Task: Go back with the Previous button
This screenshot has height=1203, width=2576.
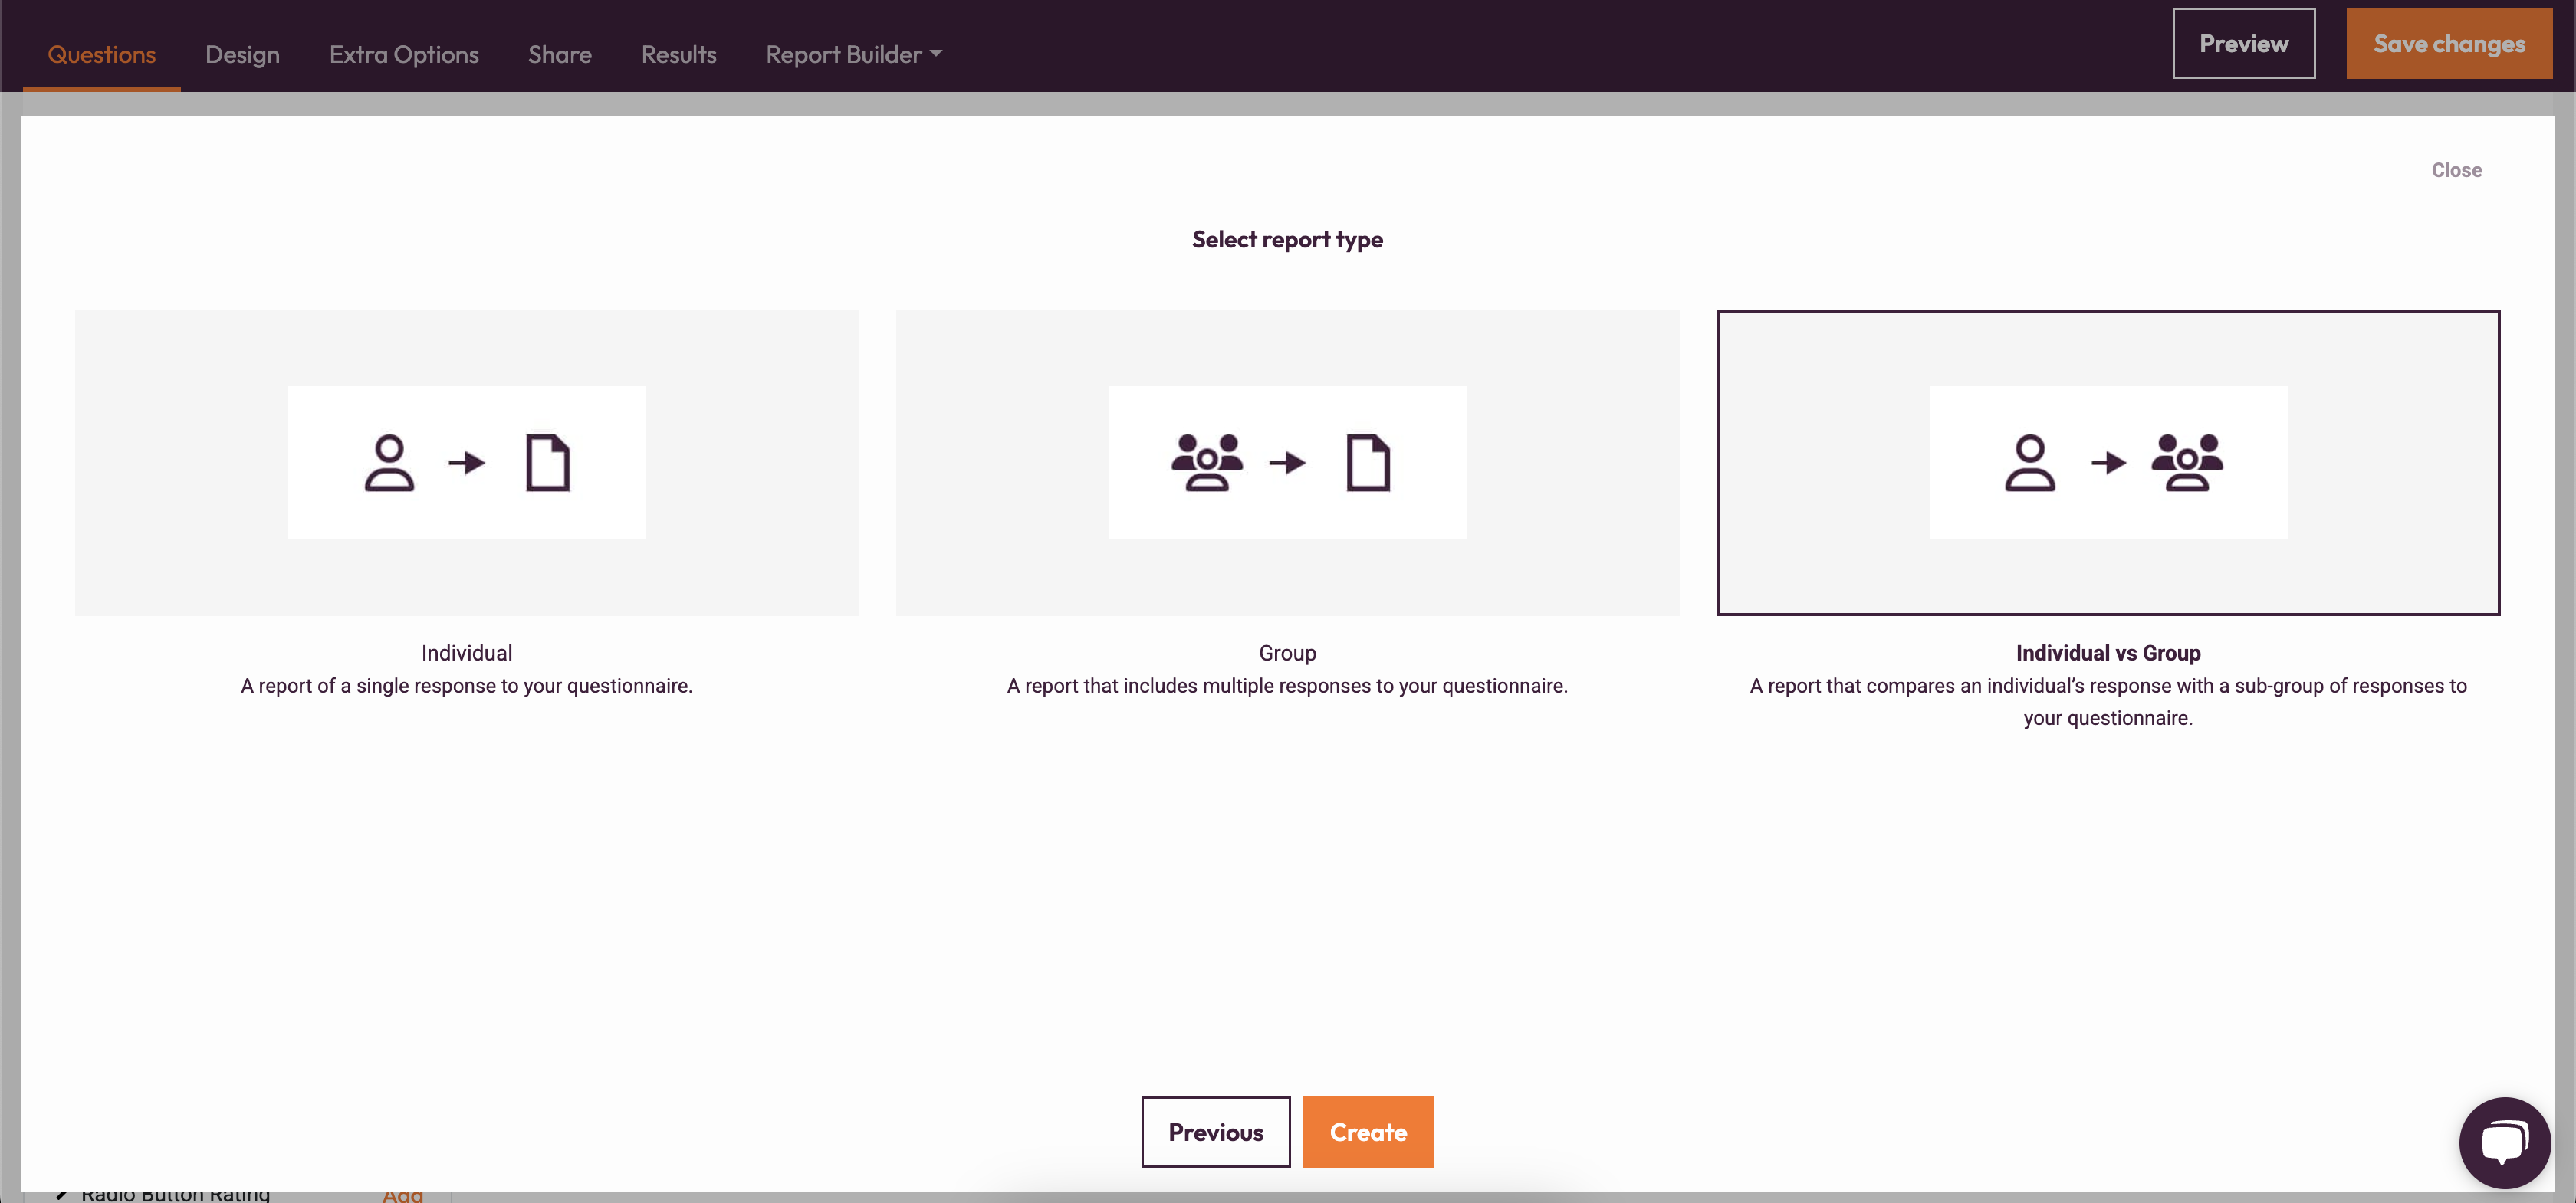Action: pos(1215,1132)
